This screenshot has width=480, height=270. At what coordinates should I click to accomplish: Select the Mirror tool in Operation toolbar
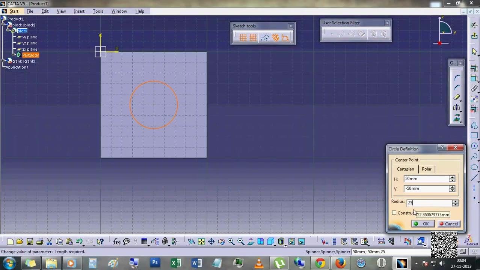click(457, 108)
